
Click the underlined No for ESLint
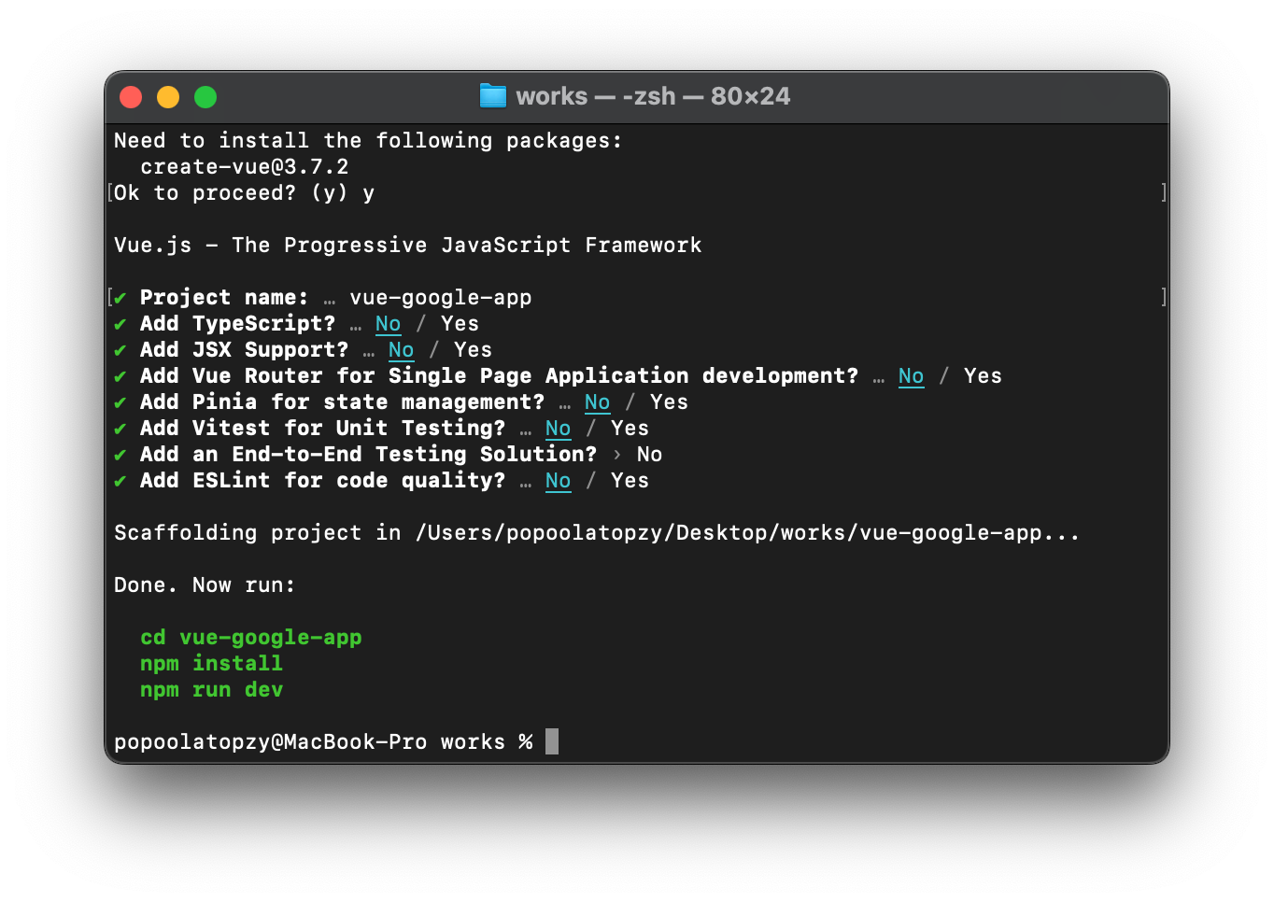click(558, 481)
